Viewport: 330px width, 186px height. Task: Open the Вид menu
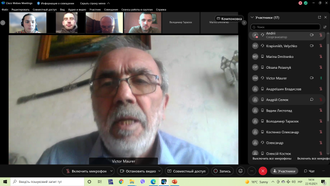62,9
